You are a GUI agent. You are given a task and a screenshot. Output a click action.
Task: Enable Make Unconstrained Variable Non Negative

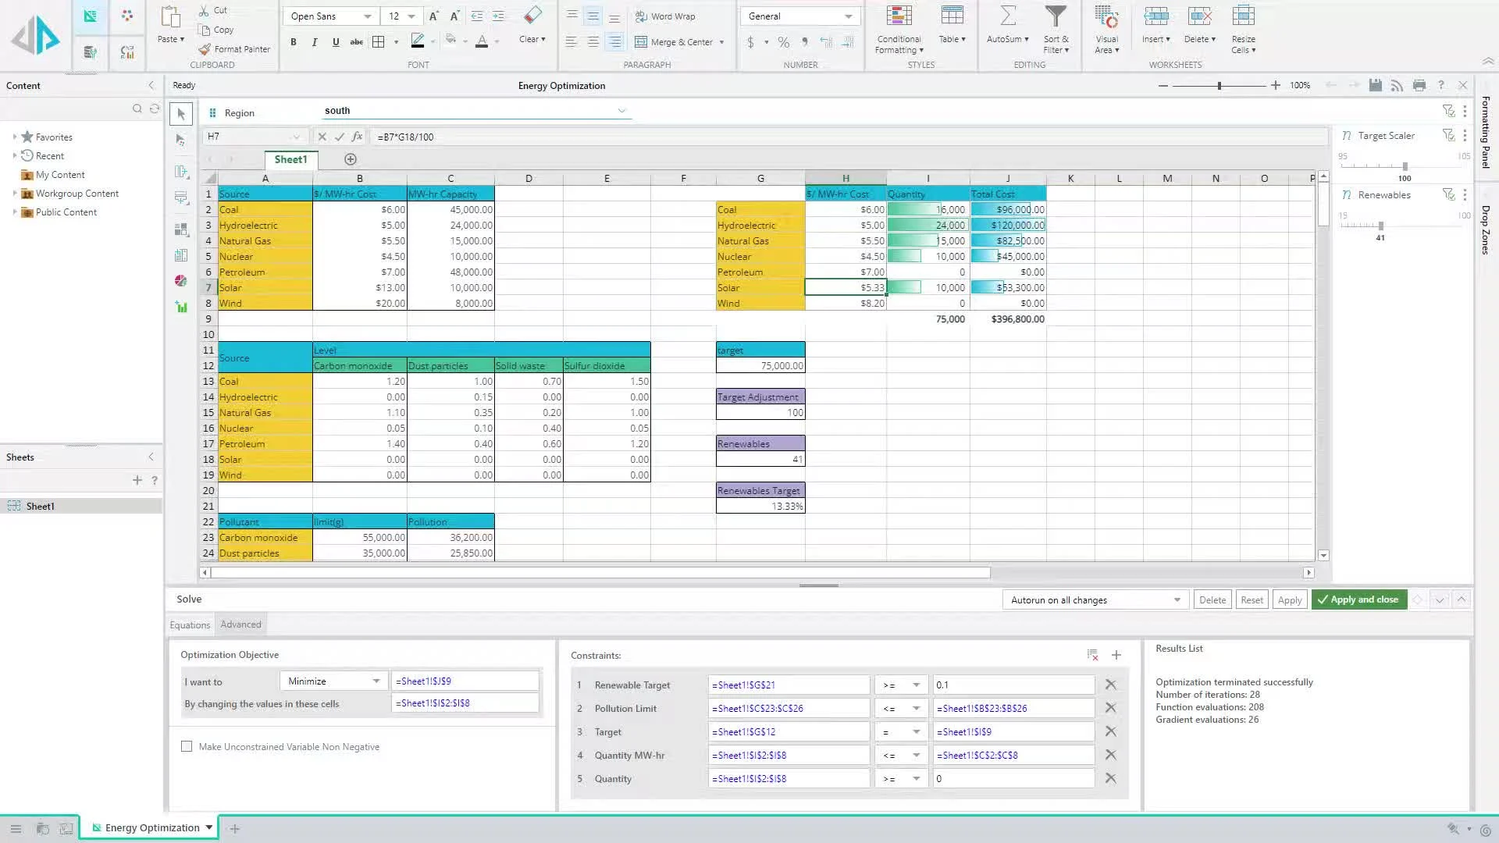point(187,747)
